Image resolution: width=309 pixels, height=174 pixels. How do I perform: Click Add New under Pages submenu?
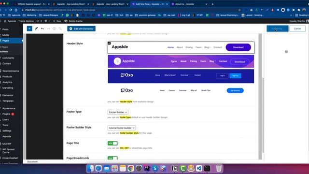click(4, 52)
